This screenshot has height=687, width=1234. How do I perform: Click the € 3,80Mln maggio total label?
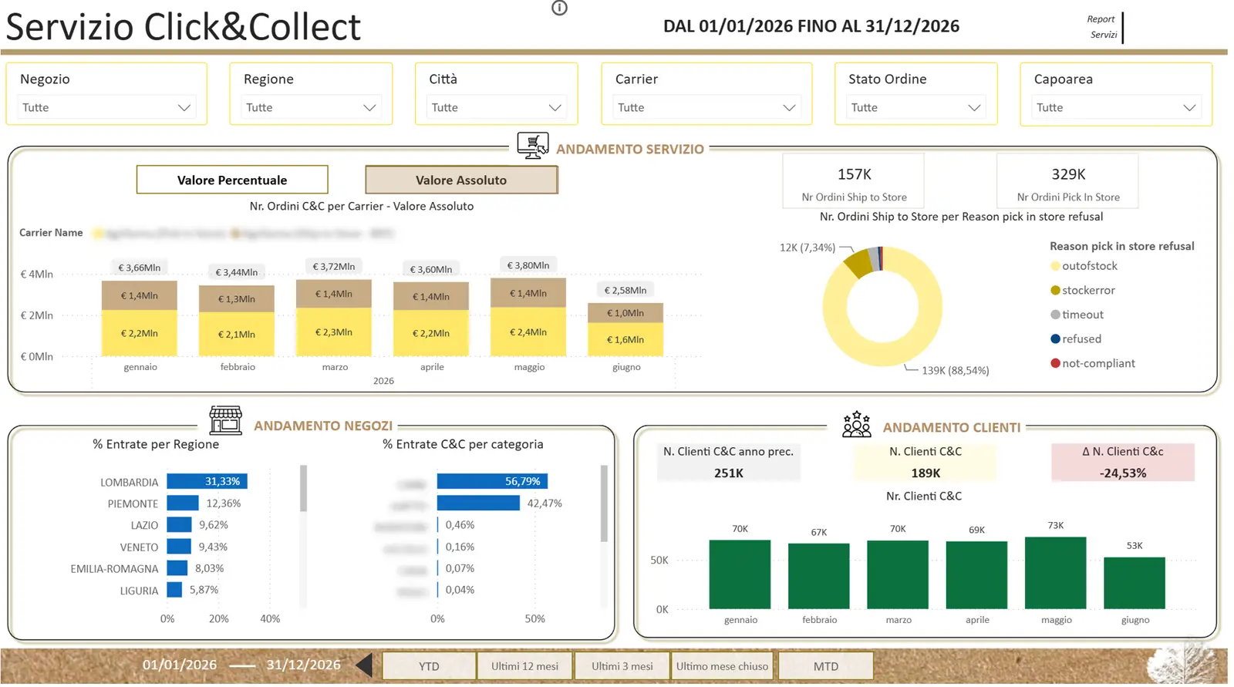point(528,265)
